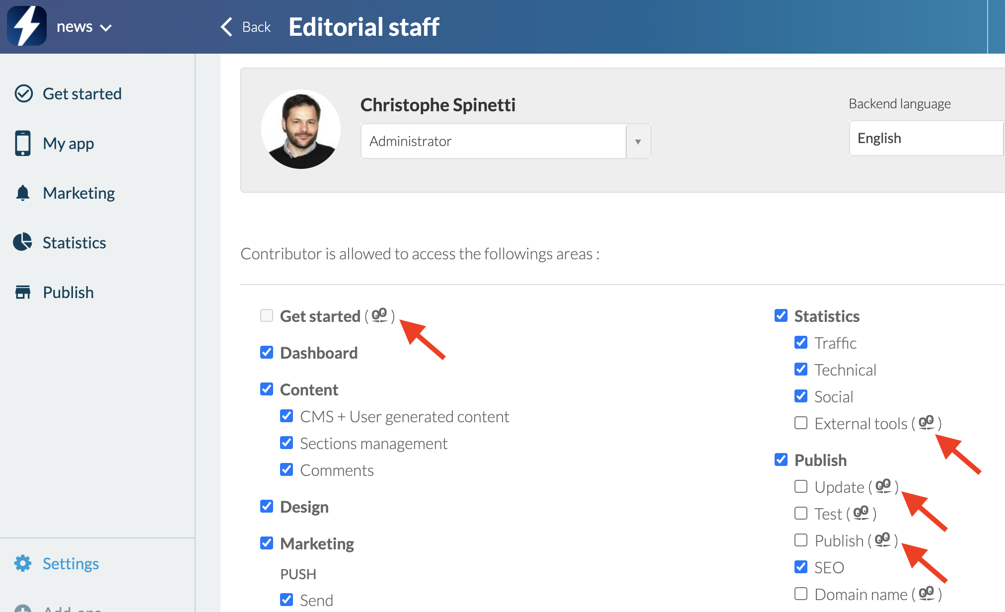This screenshot has width=1005, height=612.
Task: Enable the External tools checkbox
Action: click(801, 423)
